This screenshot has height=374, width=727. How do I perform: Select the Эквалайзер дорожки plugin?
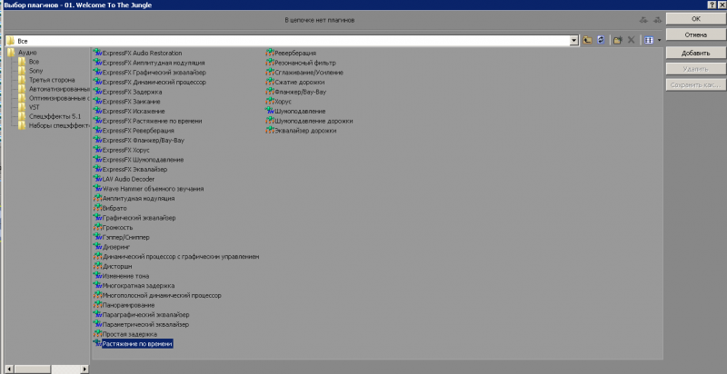click(x=304, y=131)
